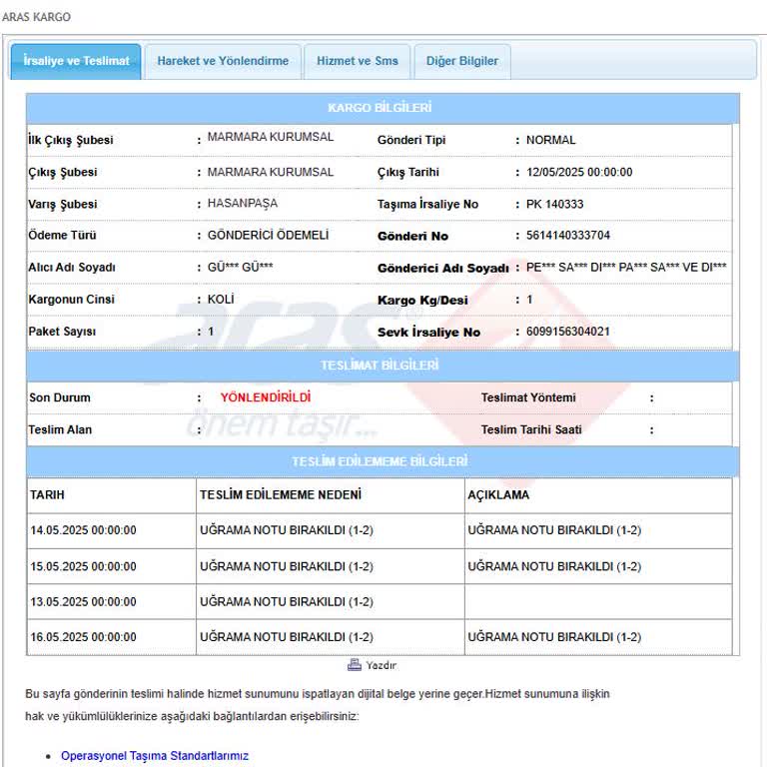The height and width of the screenshot is (767, 767).
Task: Click the Taşıma İrsaliye No value PK 140333
Action: tap(554, 204)
